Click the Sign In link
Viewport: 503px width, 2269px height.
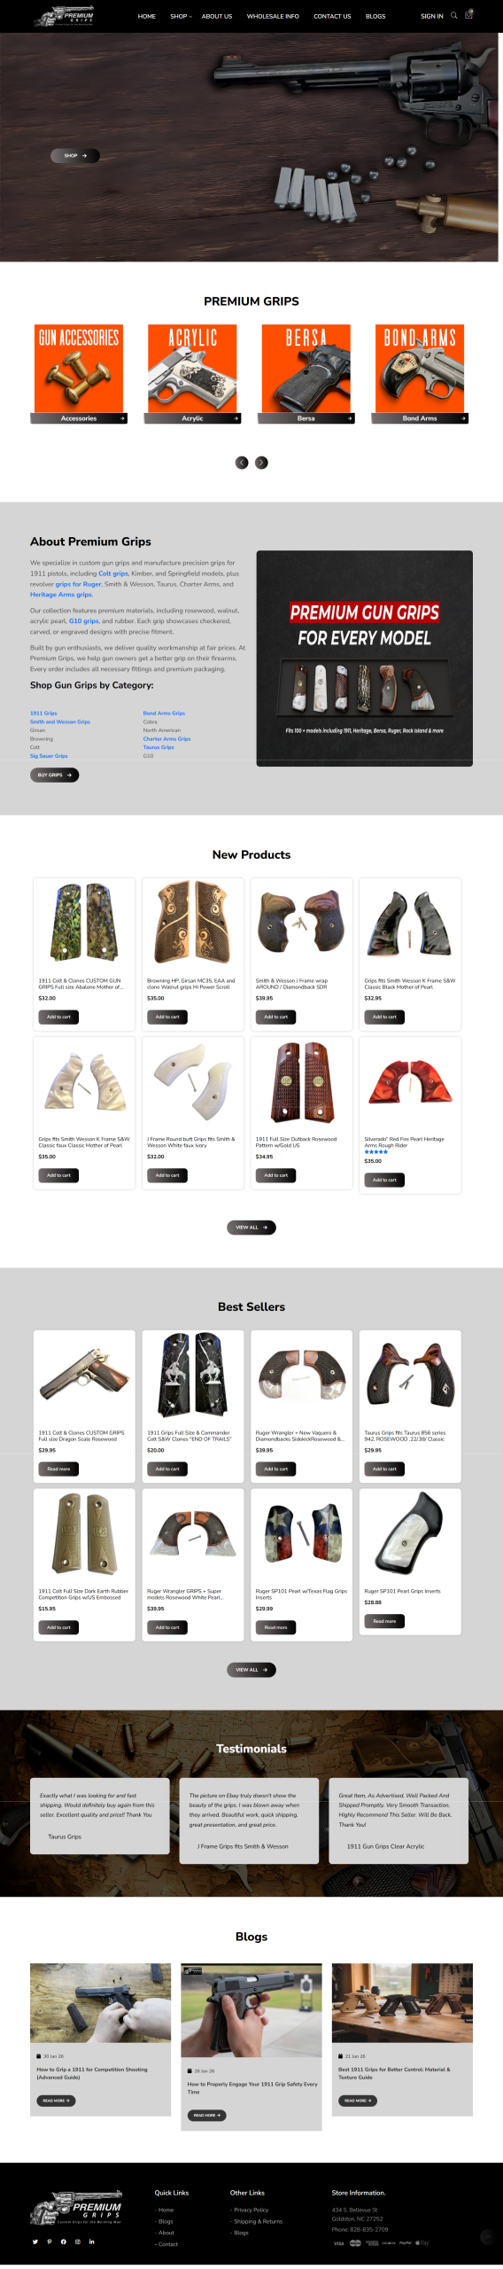tap(432, 16)
